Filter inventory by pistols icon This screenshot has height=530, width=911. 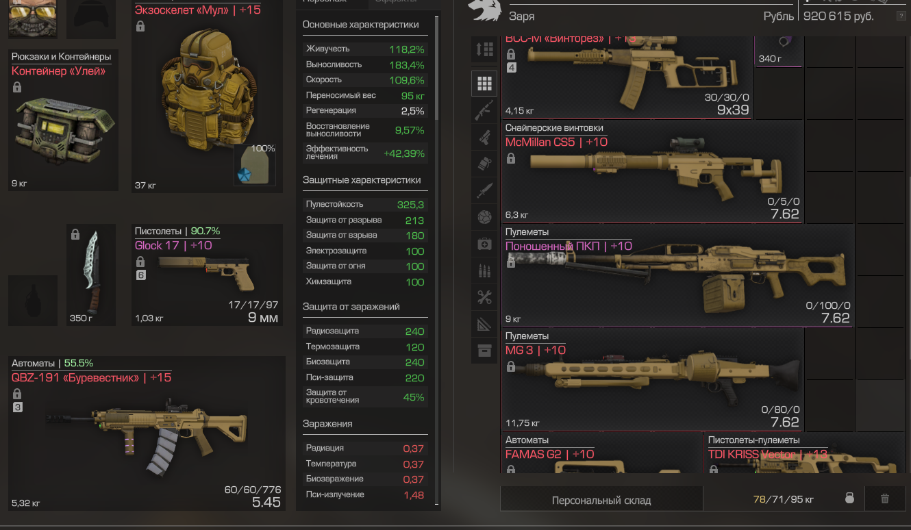[484, 137]
